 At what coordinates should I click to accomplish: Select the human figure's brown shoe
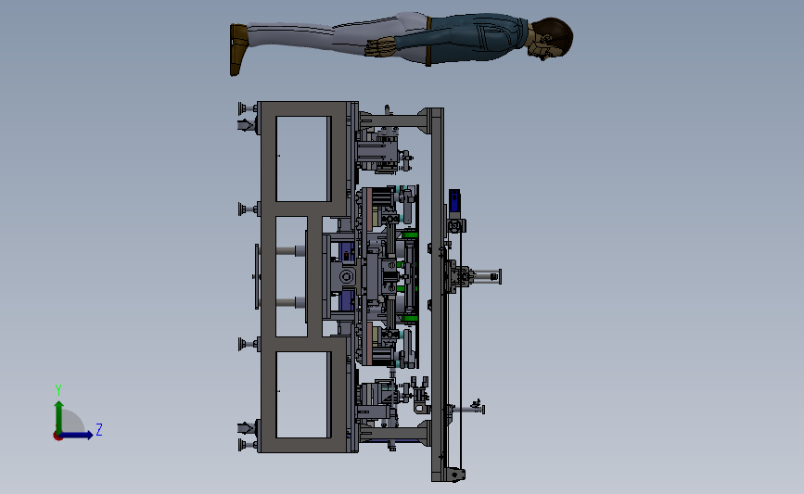[238, 49]
